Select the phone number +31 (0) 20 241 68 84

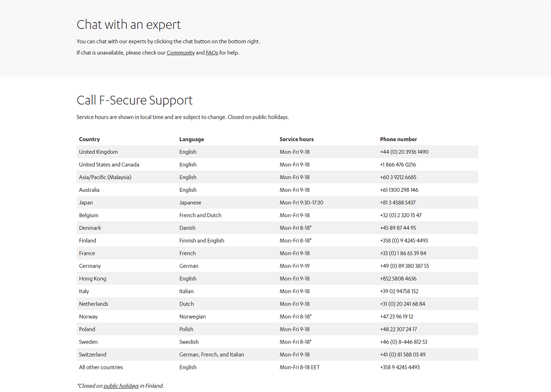click(403, 304)
